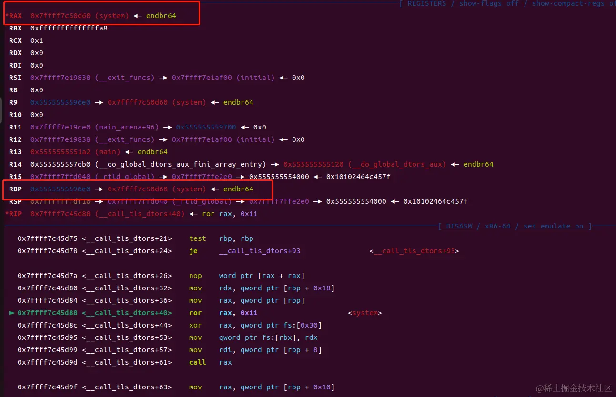616x397 pixels.
Task: Select 0x5555555551a2 (main) in the R13 row
Action: [x=75, y=152]
